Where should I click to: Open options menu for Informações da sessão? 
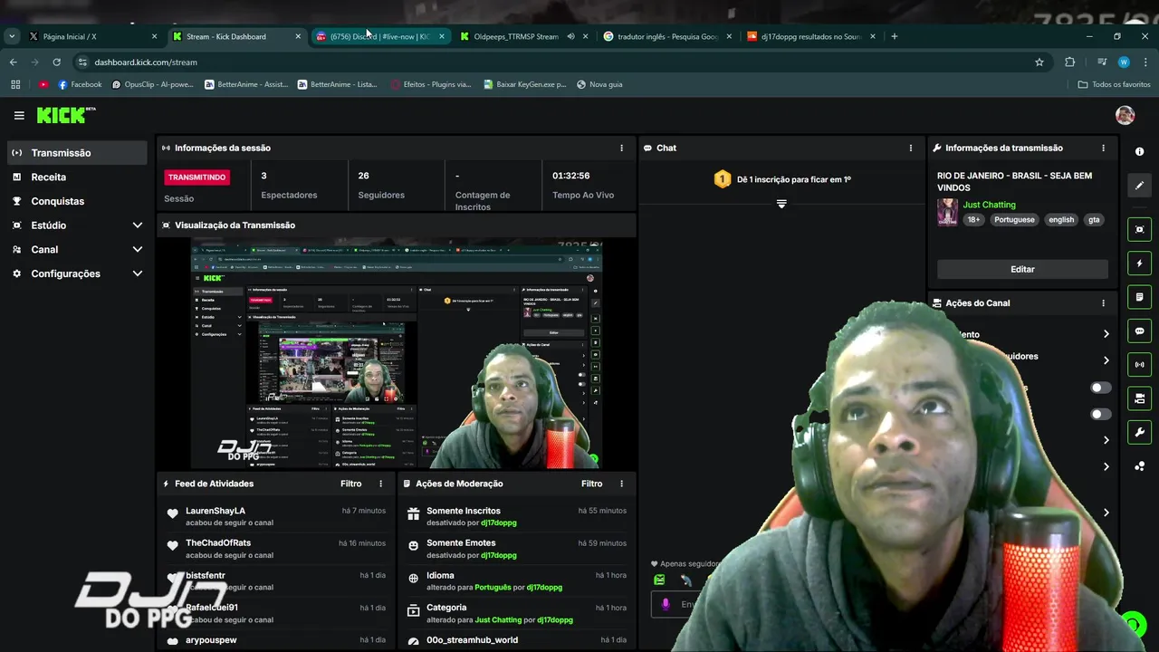[621, 148]
